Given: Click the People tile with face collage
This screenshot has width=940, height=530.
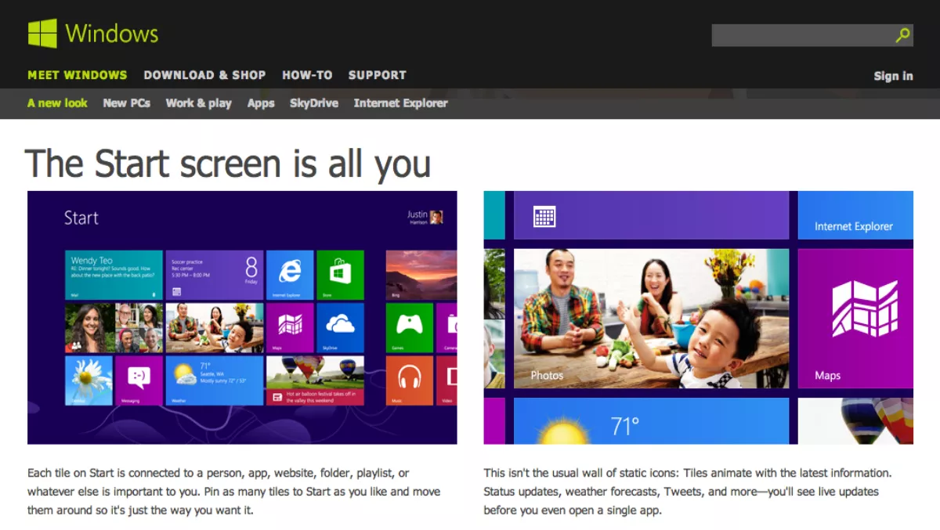Looking at the screenshot, I should pyautogui.click(x=114, y=327).
